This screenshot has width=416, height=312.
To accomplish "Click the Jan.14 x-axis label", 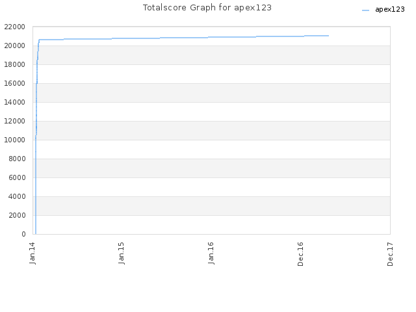I will click(32, 253).
